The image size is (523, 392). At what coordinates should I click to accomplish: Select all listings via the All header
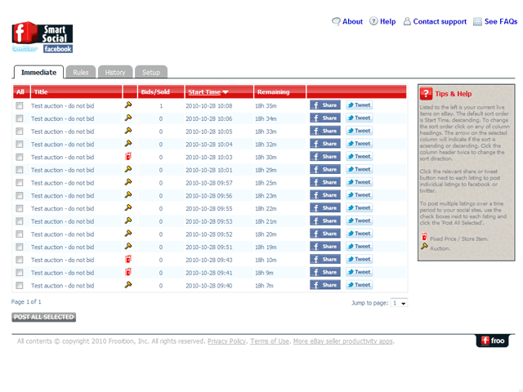(20, 92)
